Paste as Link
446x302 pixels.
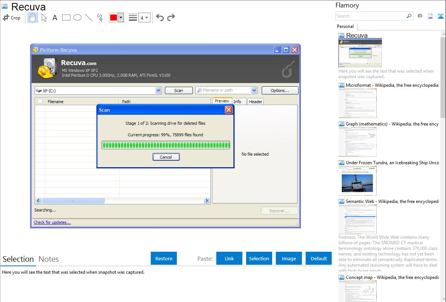[x=229, y=258]
